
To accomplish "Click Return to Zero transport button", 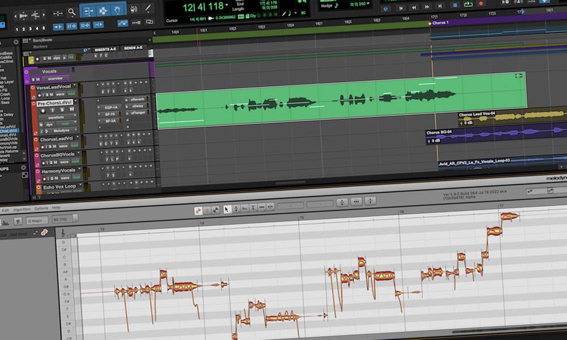I will [x=401, y=7].
